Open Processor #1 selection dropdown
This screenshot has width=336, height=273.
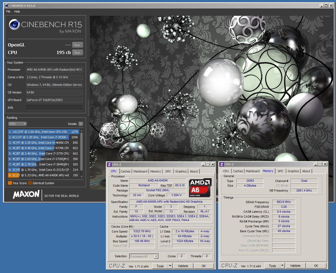pos(144,256)
